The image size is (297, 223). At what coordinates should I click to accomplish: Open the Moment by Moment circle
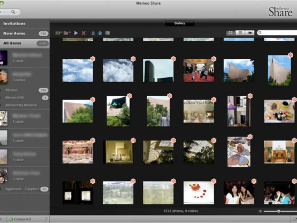[21, 105]
